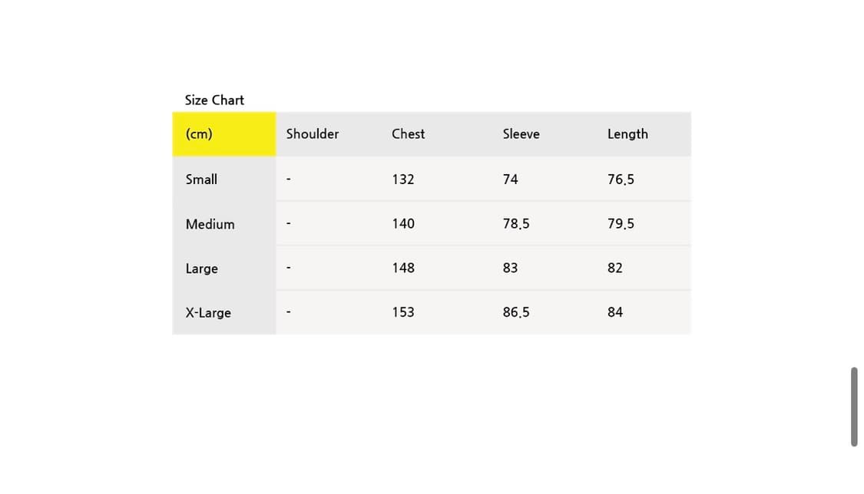Click the X-Large chest value 153
This screenshot has width=864, height=494.
tap(402, 312)
